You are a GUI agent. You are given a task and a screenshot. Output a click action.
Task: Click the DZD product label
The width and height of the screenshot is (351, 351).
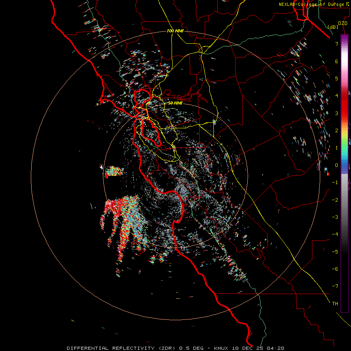(x=343, y=23)
